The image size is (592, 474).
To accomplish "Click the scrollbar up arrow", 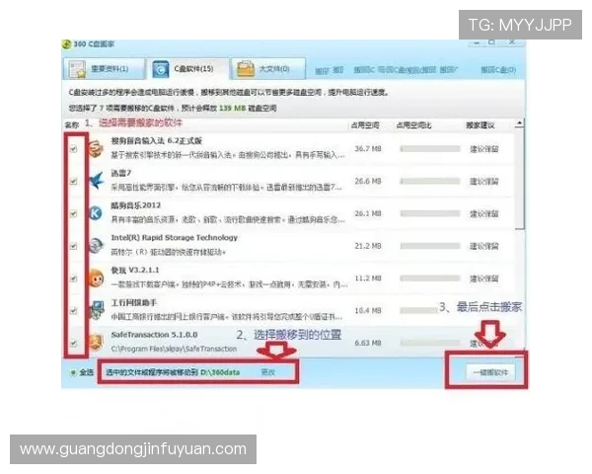I will pos(520,123).
